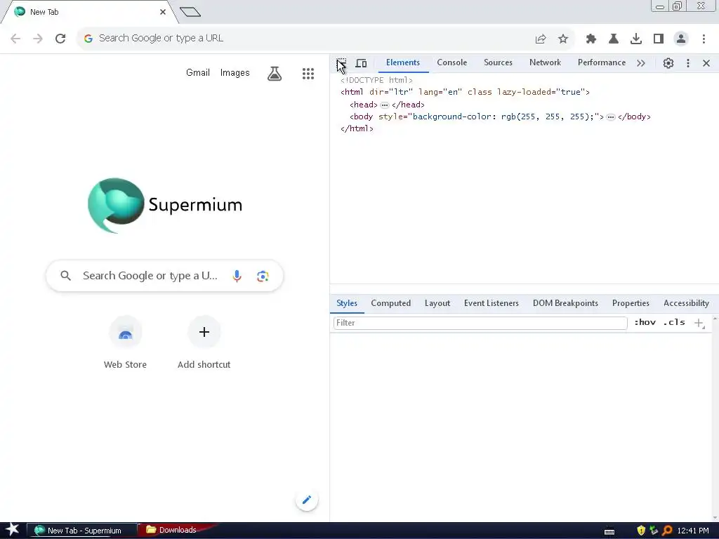Screen dimensions: 719x539
Task: Select the <head> opening tag
Action: click(x=363, y=105)
